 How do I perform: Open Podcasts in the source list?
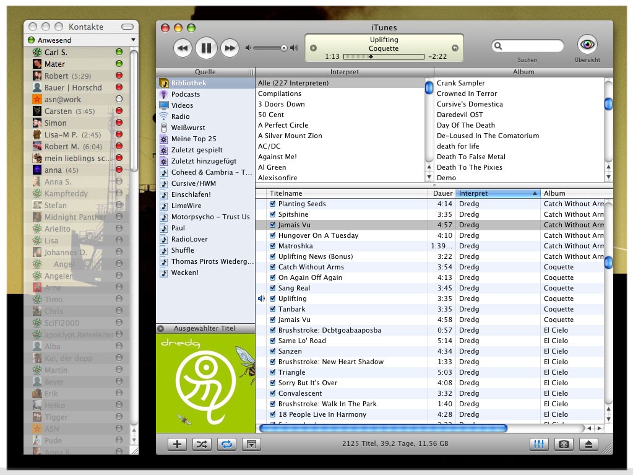205,94
